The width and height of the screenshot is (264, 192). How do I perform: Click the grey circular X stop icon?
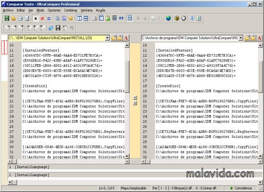184,18
